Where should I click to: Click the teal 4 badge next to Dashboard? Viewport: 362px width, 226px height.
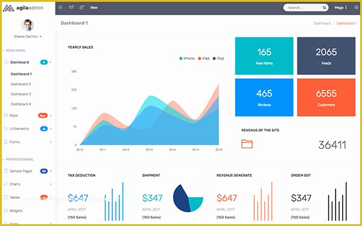(x=44, y=62)
